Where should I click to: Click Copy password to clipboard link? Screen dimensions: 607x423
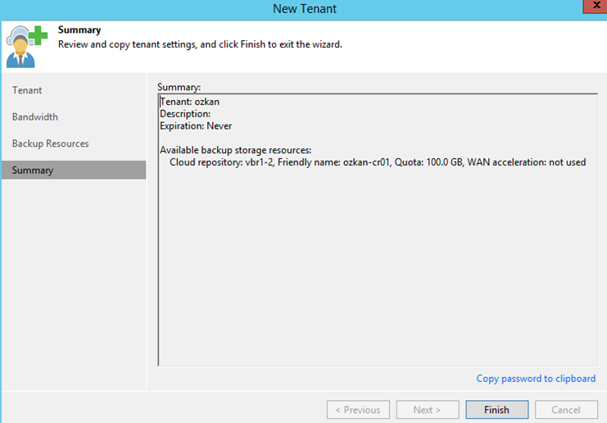[x=536, y=379]
